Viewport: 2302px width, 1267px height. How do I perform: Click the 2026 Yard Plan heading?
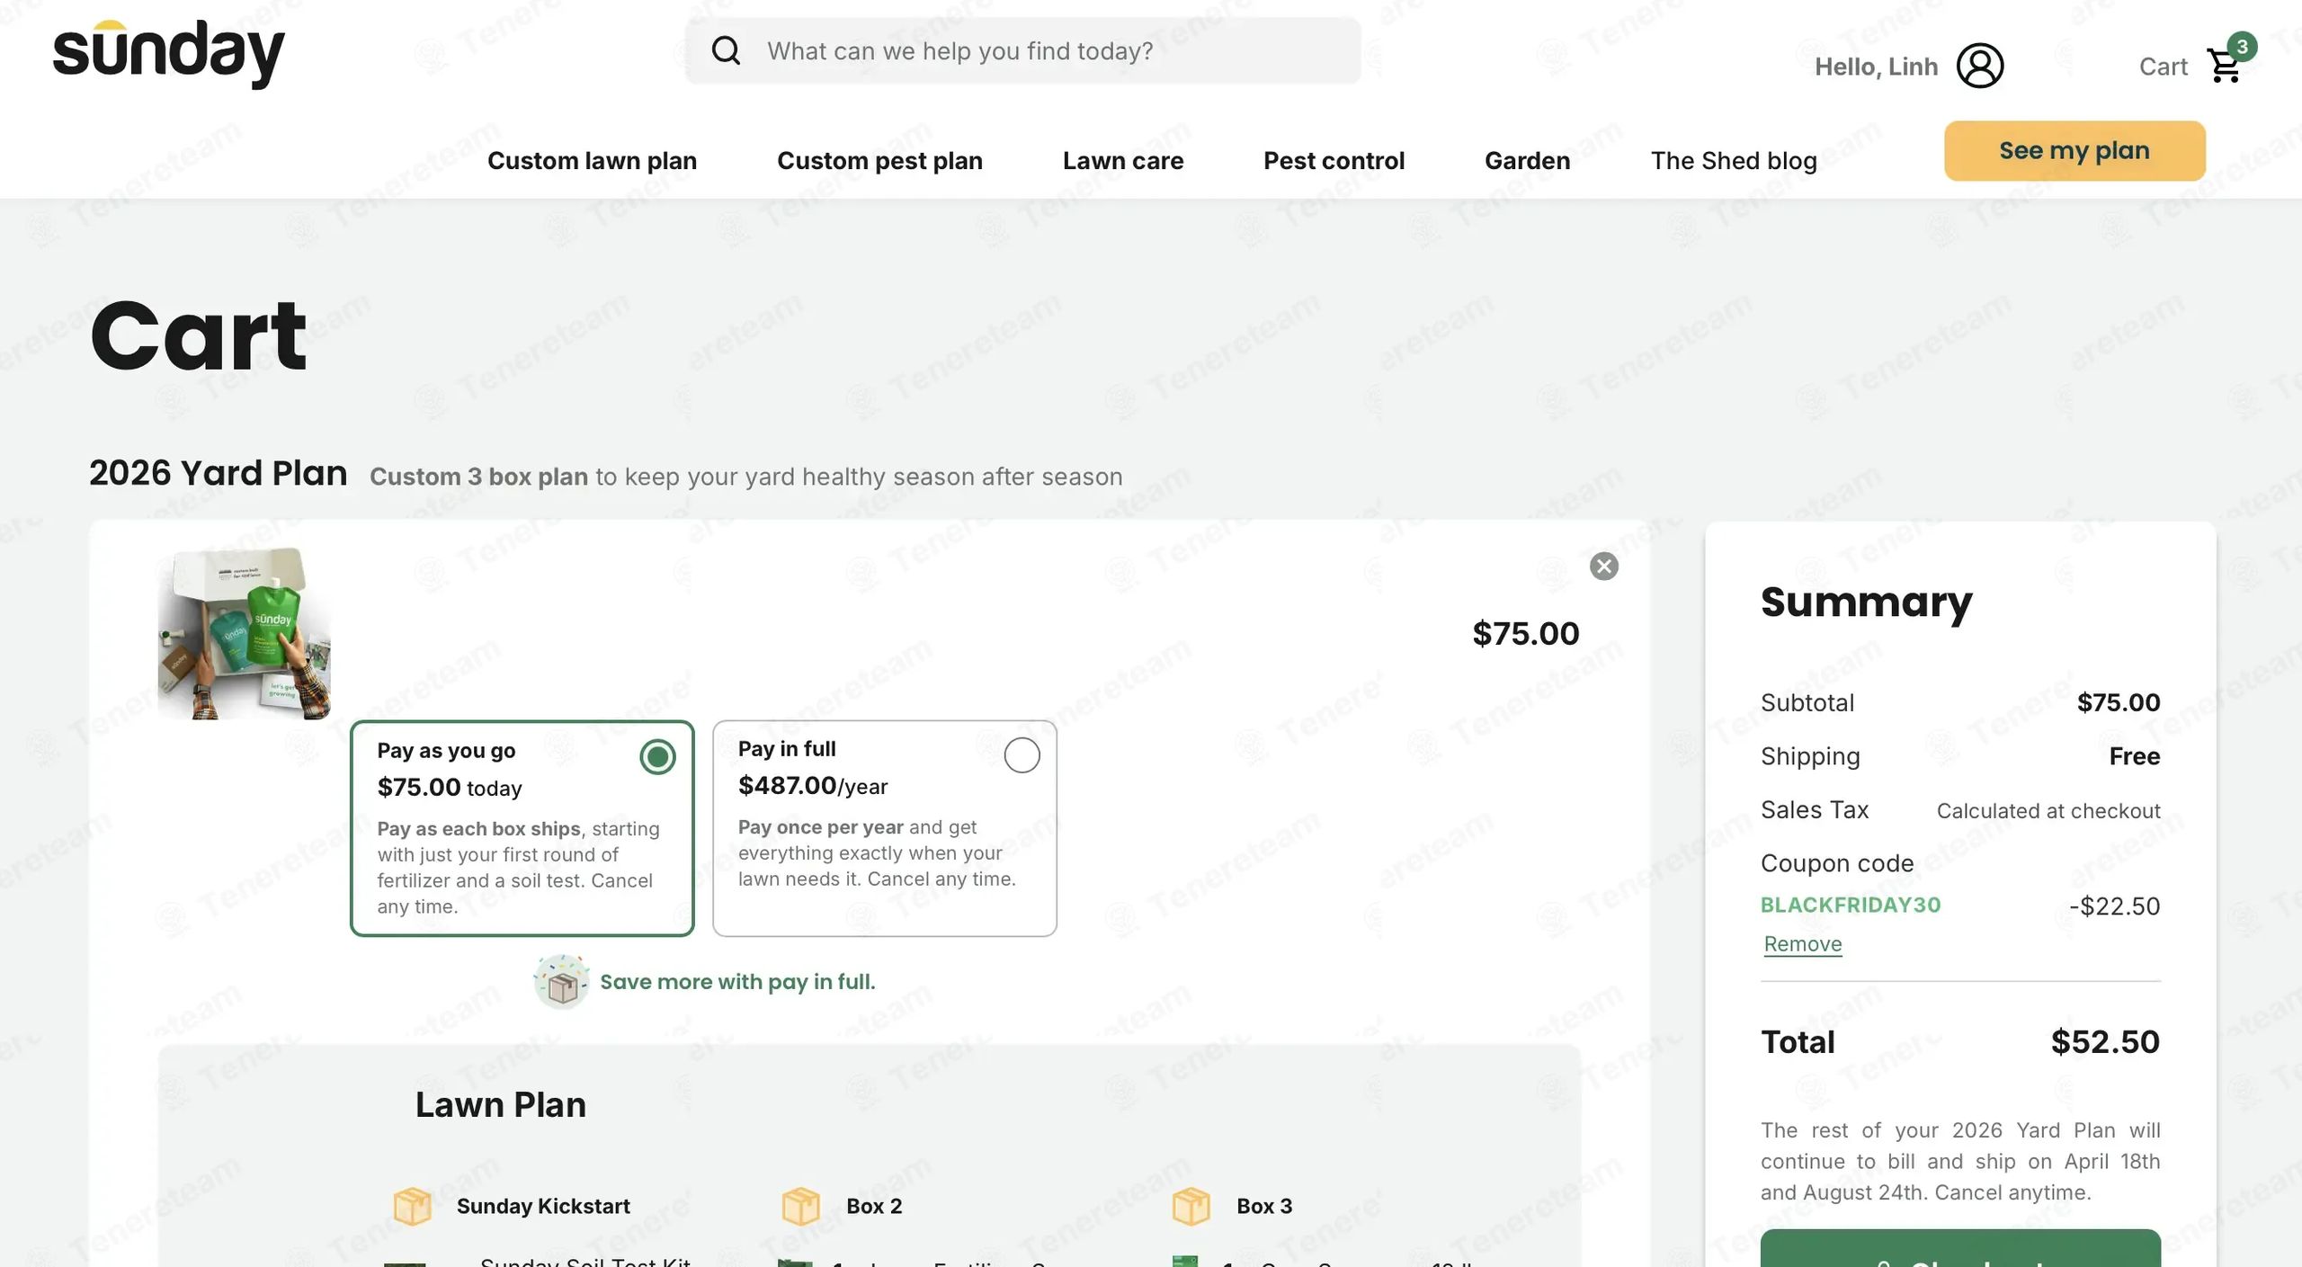[219, 473]
